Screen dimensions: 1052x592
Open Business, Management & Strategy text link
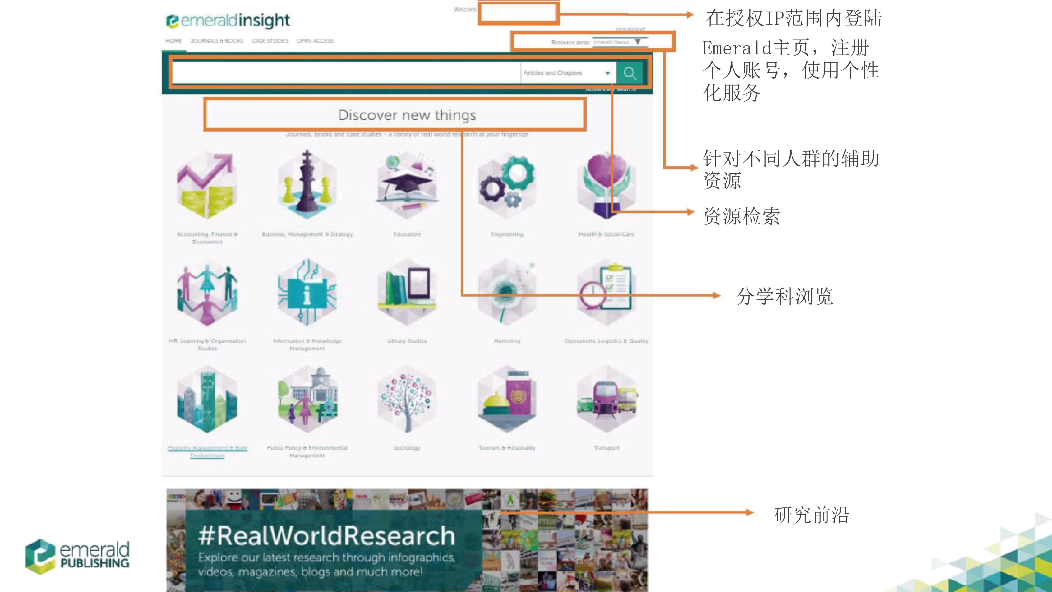(x=307, y=234)
